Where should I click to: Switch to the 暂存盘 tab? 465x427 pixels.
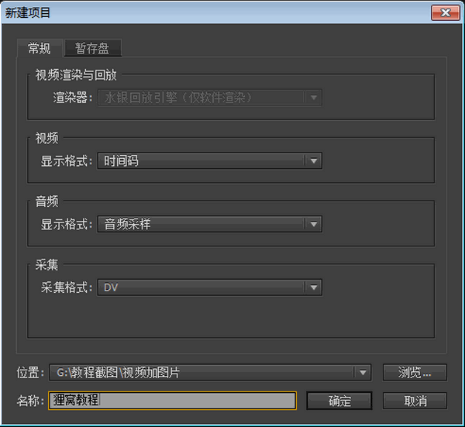tap(92, 48)
